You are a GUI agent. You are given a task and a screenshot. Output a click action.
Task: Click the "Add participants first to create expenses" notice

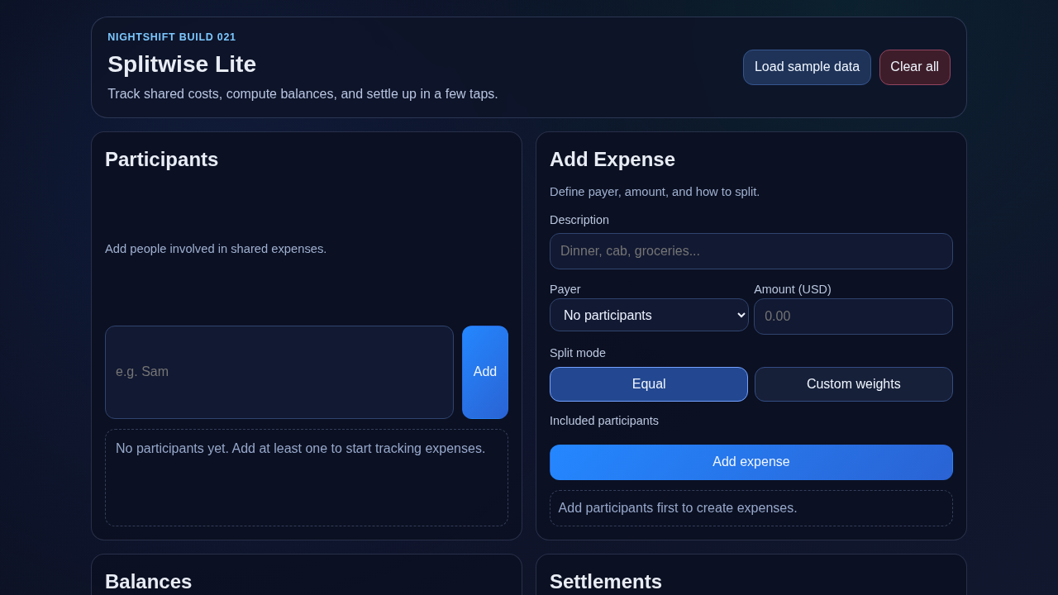678,507
